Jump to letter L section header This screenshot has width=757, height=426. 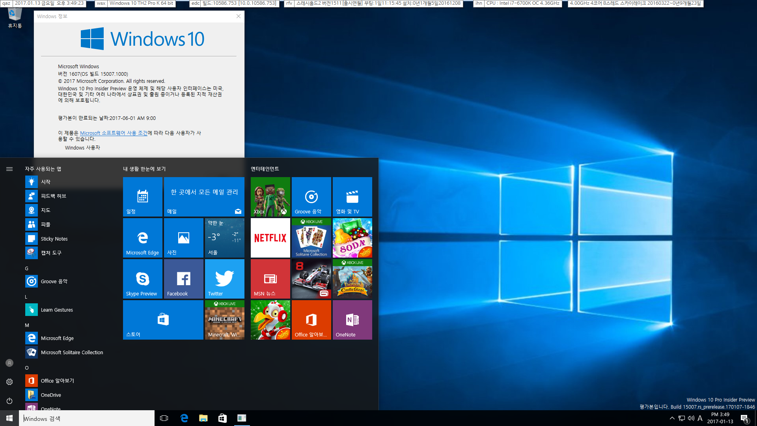click(x=26, y=297)
